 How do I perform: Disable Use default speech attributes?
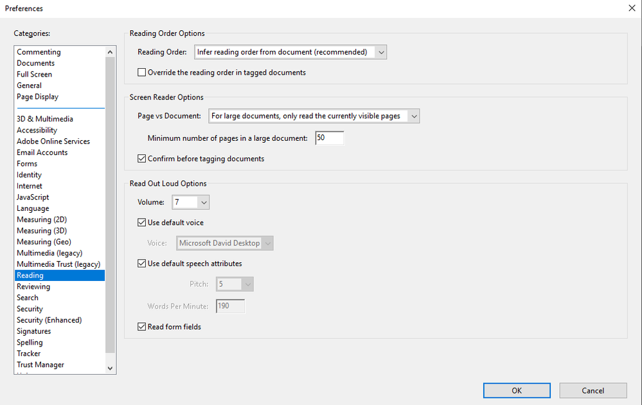pyautogui.click(x=142, y=264)
